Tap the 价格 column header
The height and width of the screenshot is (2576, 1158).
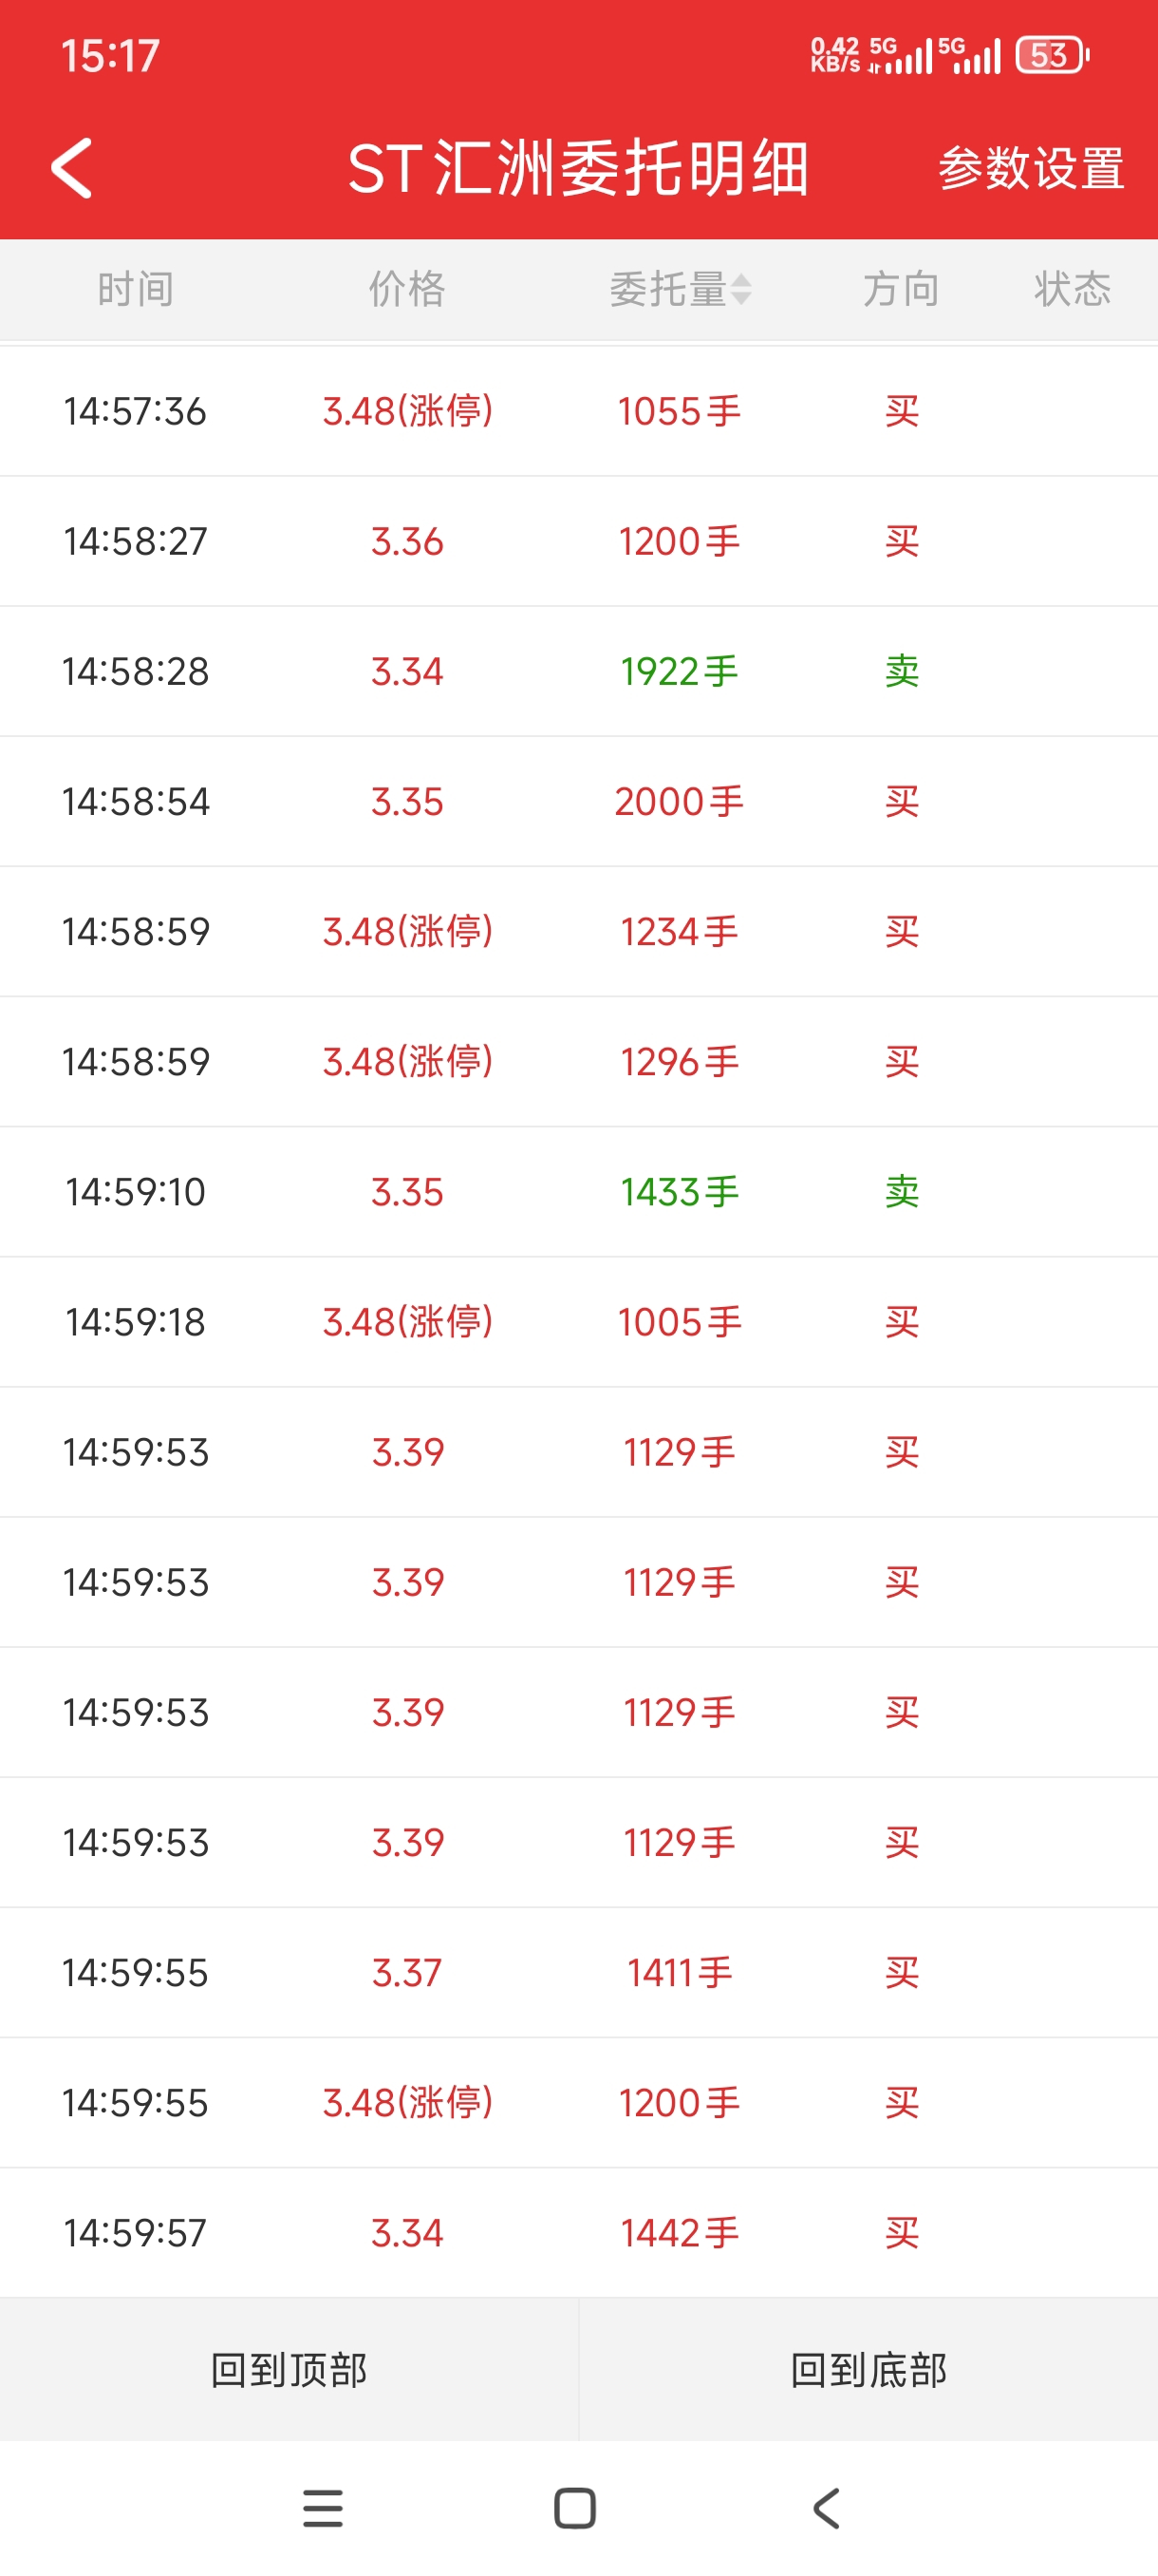[x=406, y=290]
